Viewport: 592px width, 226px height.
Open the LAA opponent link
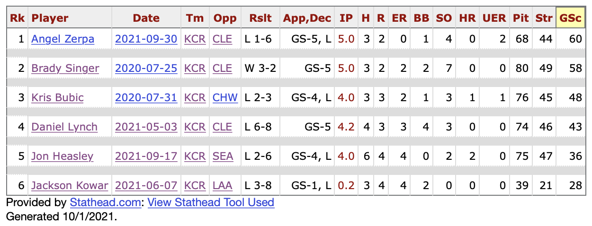(x=223, y=185)
